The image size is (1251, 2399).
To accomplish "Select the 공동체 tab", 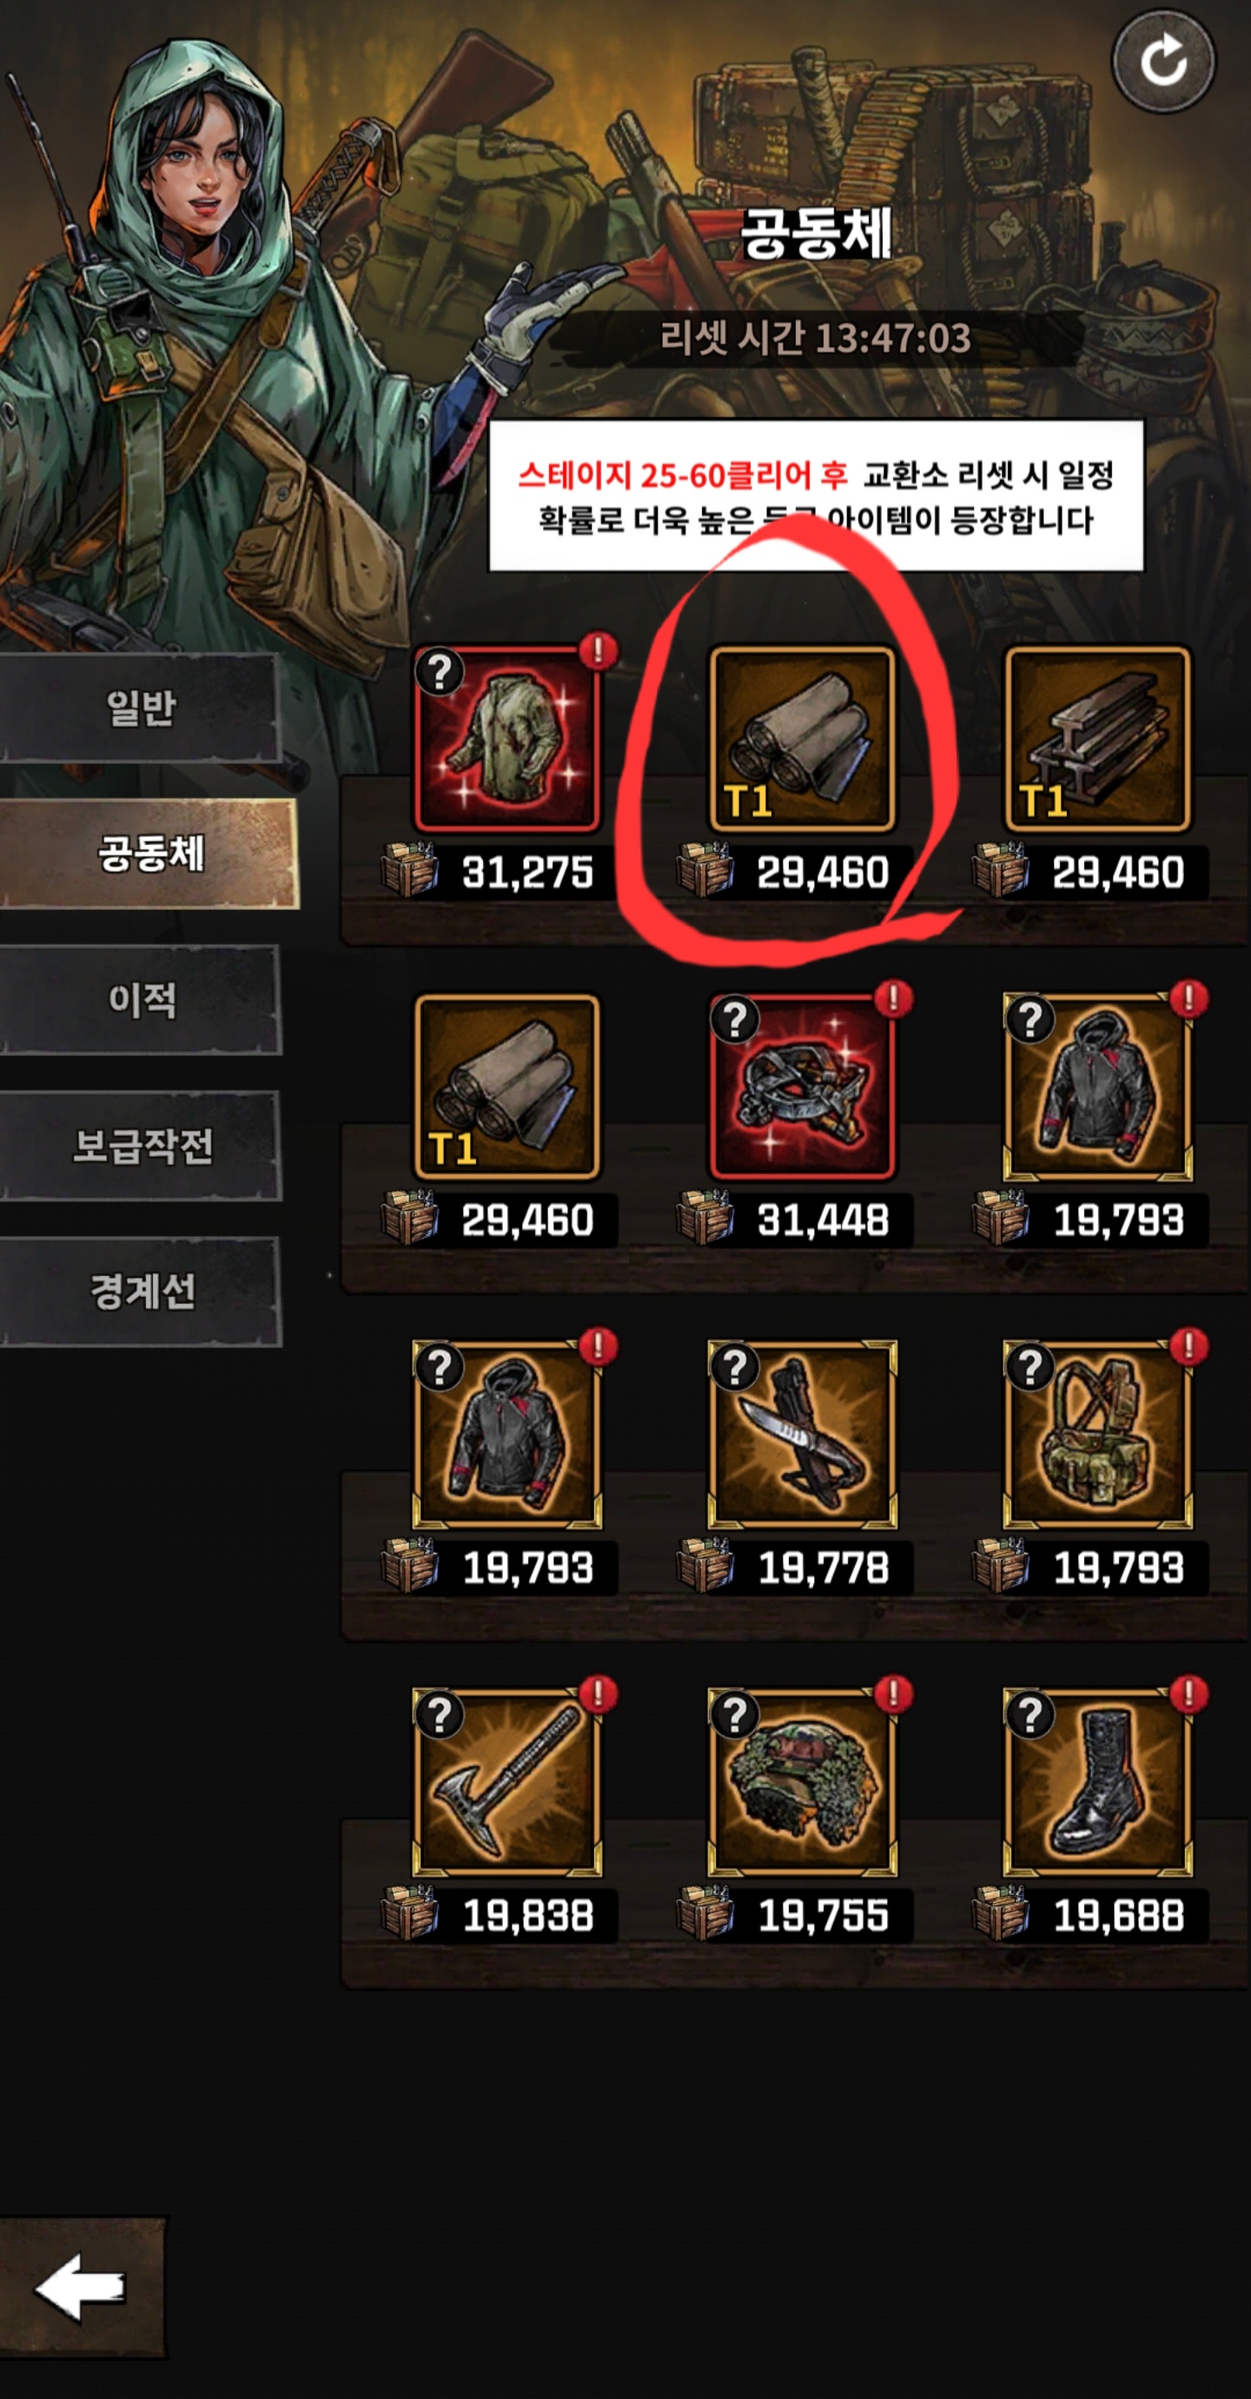I will [x=149, y=853].
